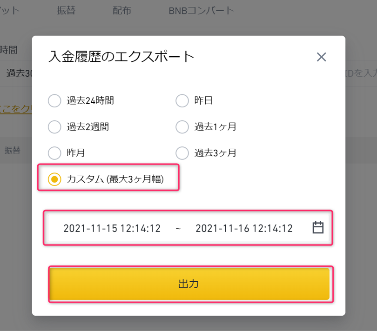Choose the 過去2週間 radio button
Image resolution: width=377 pixels, height=331 pixels.
[54, 127]
